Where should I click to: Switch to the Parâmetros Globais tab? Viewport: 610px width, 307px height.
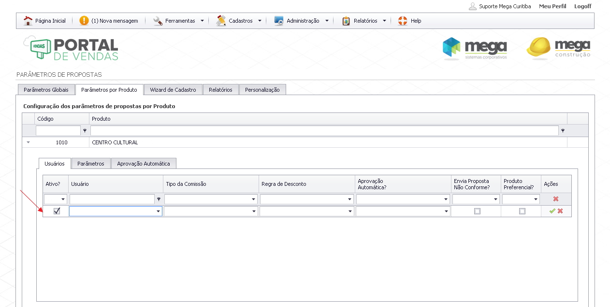pos(46,90)
